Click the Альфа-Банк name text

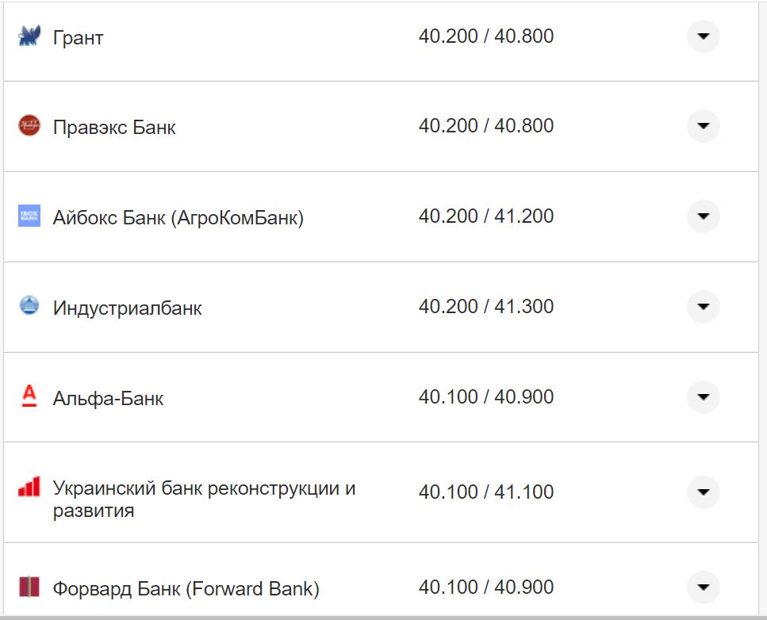point(106,397)
